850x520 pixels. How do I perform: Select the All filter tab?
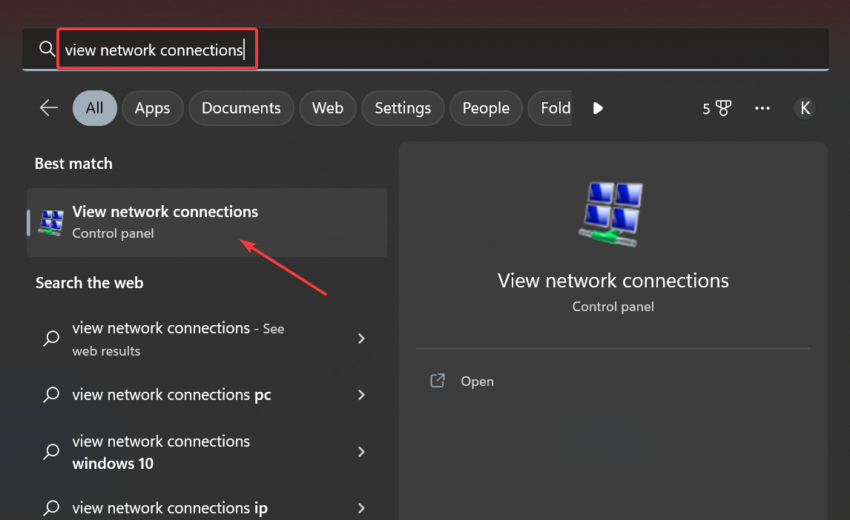94,107
